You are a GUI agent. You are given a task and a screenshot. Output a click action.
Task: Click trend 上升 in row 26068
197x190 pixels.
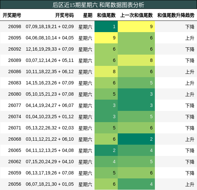pos(190,139)
